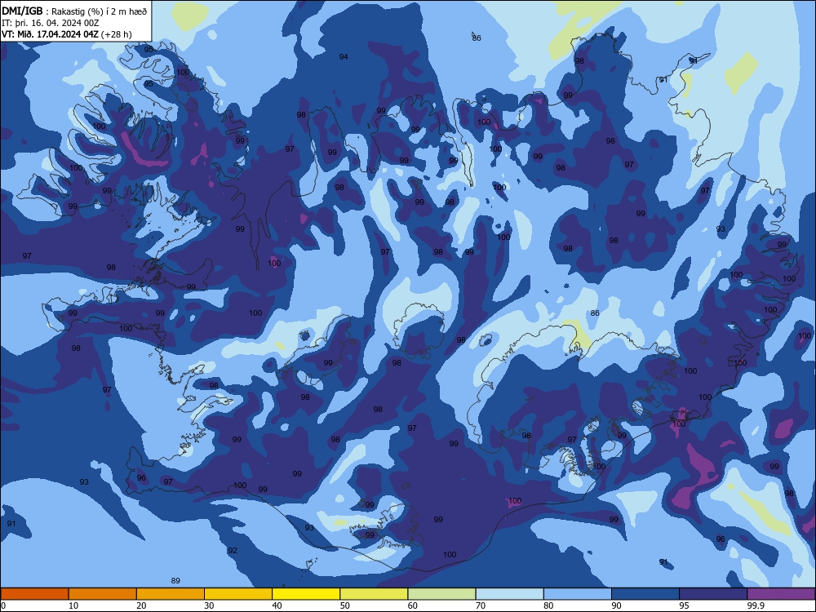Select the bright yellow 40–50 legend swatch
Screen dimensions: 816x612
coord(306,594)
